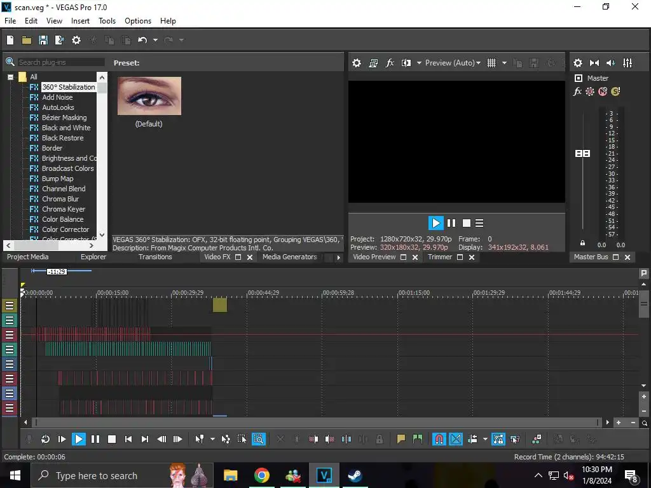Toggle Enable Snapping magnet
This screenshot has width=651, height=488.
(x=439, y=439)
